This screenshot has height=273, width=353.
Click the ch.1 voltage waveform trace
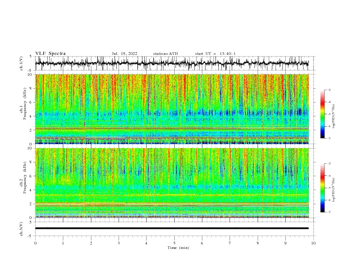click(172, 63)
